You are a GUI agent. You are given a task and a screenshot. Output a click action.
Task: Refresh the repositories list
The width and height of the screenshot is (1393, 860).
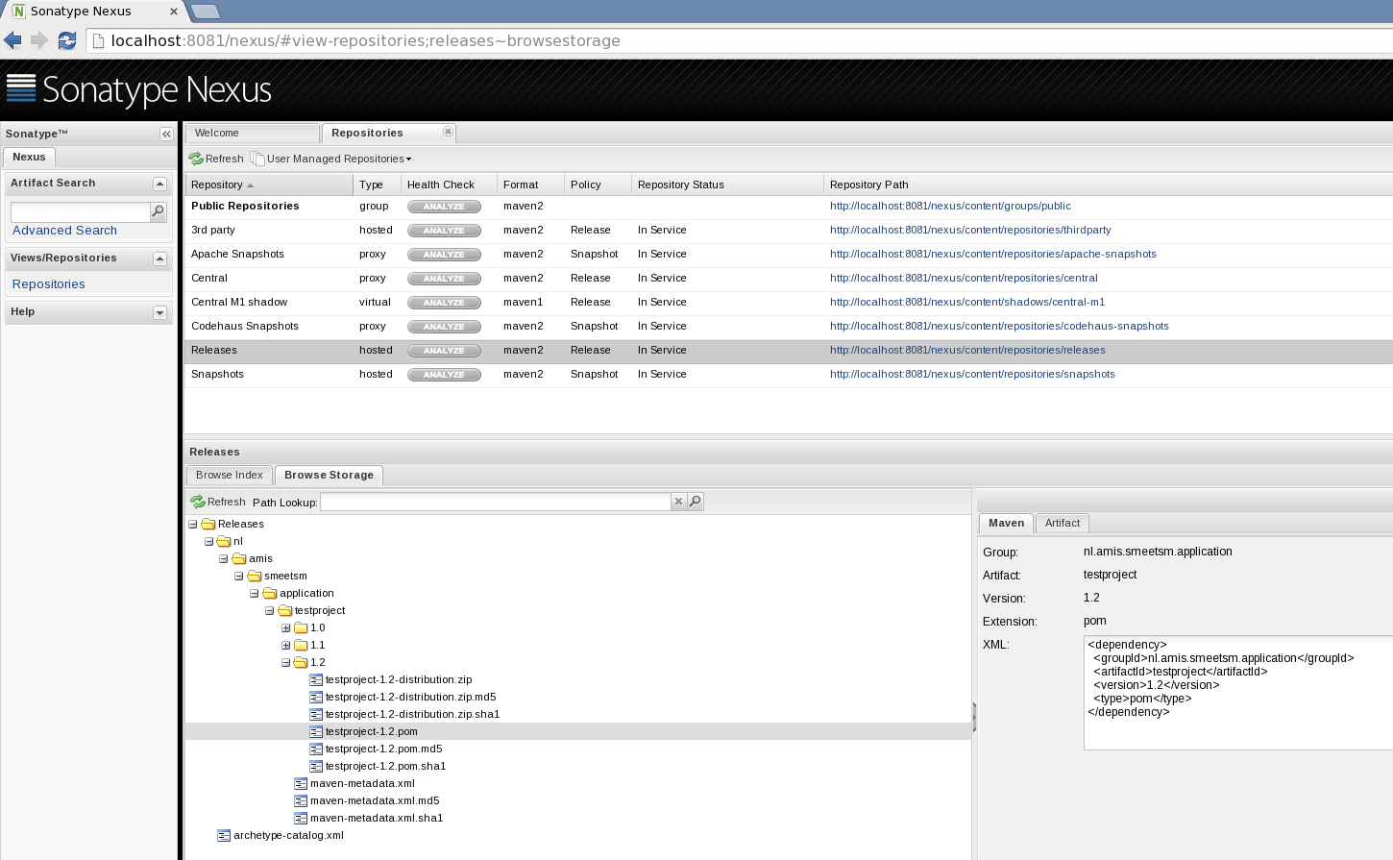coord(215,159)
